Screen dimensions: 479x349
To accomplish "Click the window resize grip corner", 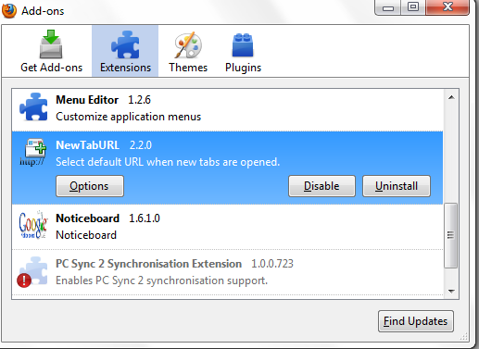I will click(464, 337).
